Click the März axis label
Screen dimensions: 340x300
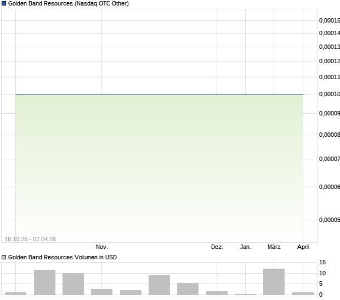coord(274,247)
